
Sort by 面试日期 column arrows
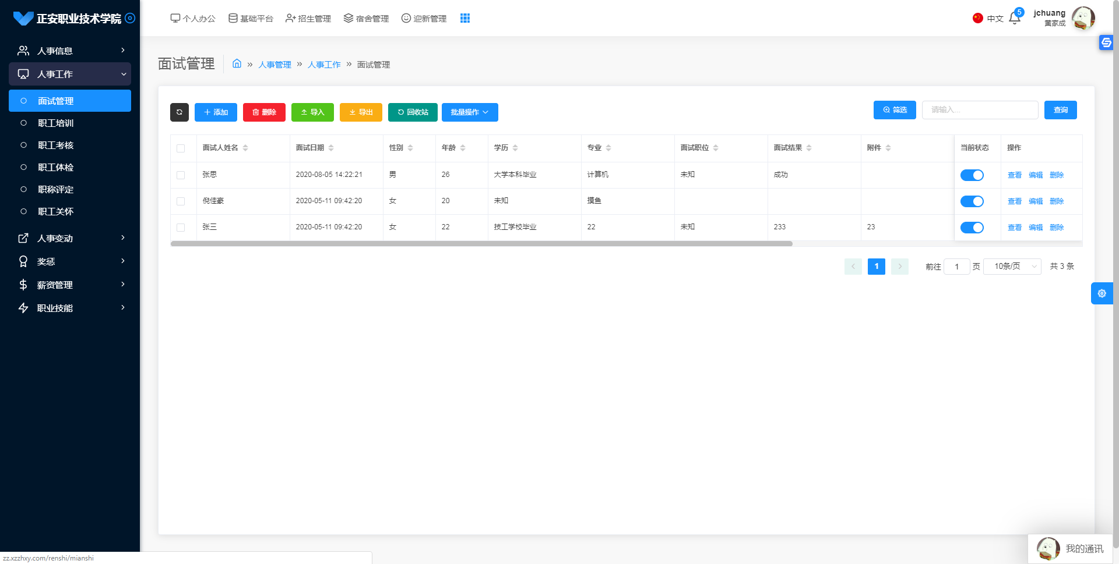tap(331, 148)
